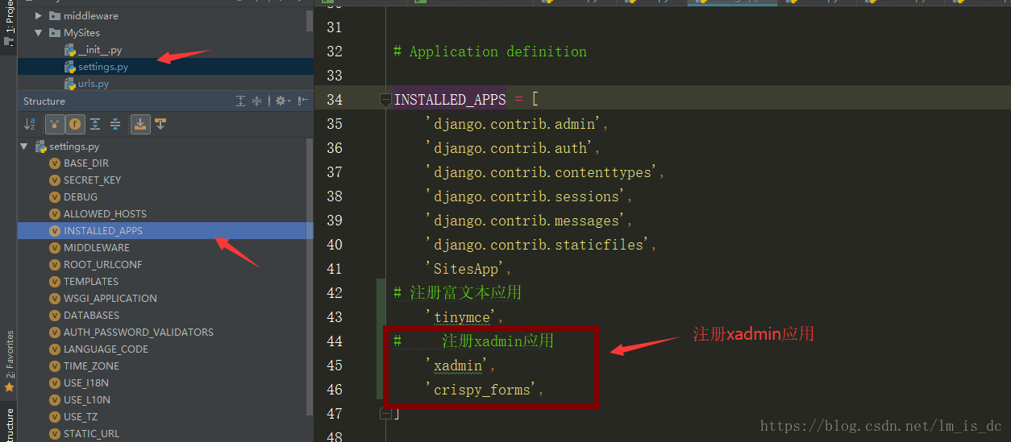Toggle Show Inherited in Structure toolbar
Screen dimensions: 1011x442
54,124
